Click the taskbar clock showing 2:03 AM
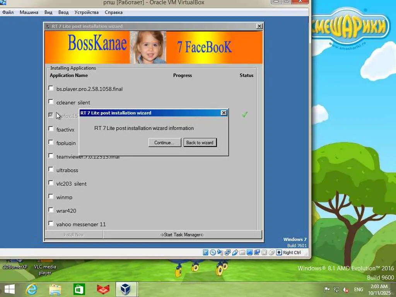This screenshot has width=396, height=297. (379, 289)
